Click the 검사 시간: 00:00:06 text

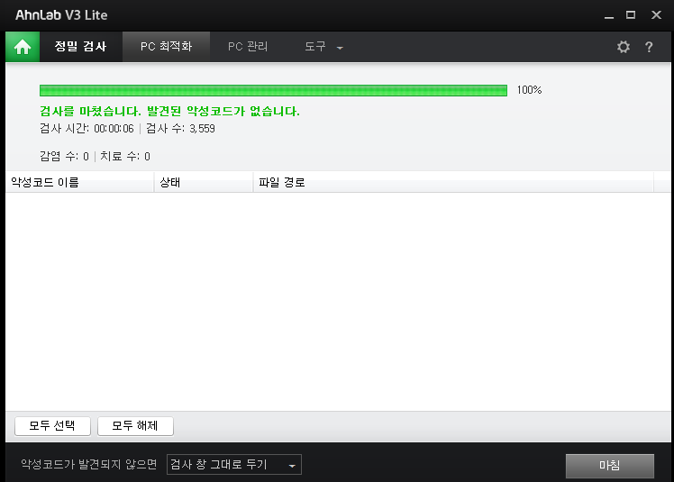click(x=87, y=129)
